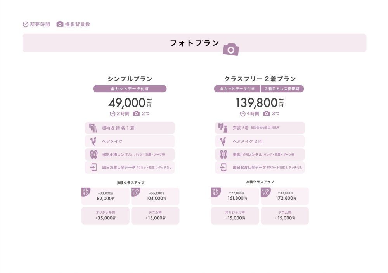Click the clock icon beside 所要時間 legend

point(26,24)
